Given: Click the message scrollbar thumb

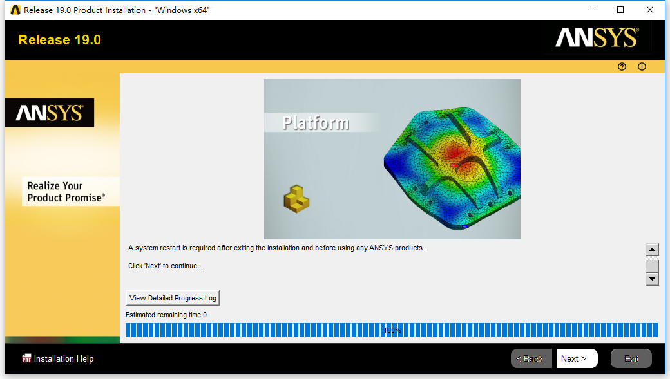Looking at the screenshot, I should coord(652,266).
